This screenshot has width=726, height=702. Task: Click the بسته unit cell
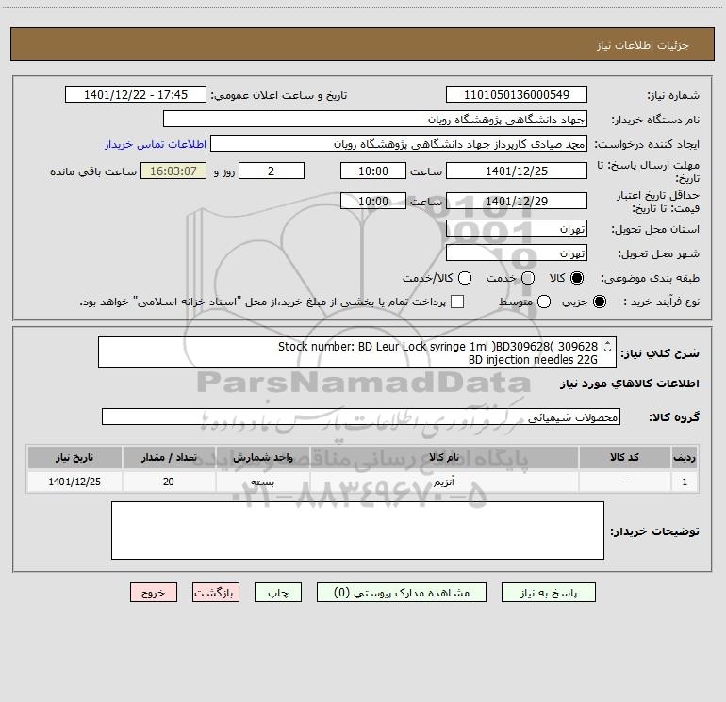(x=262, y=482)
